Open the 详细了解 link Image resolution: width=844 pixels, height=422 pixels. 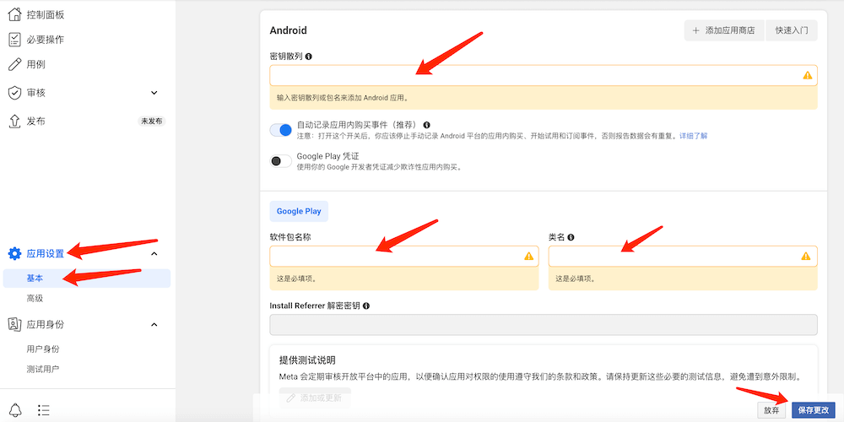693,136
